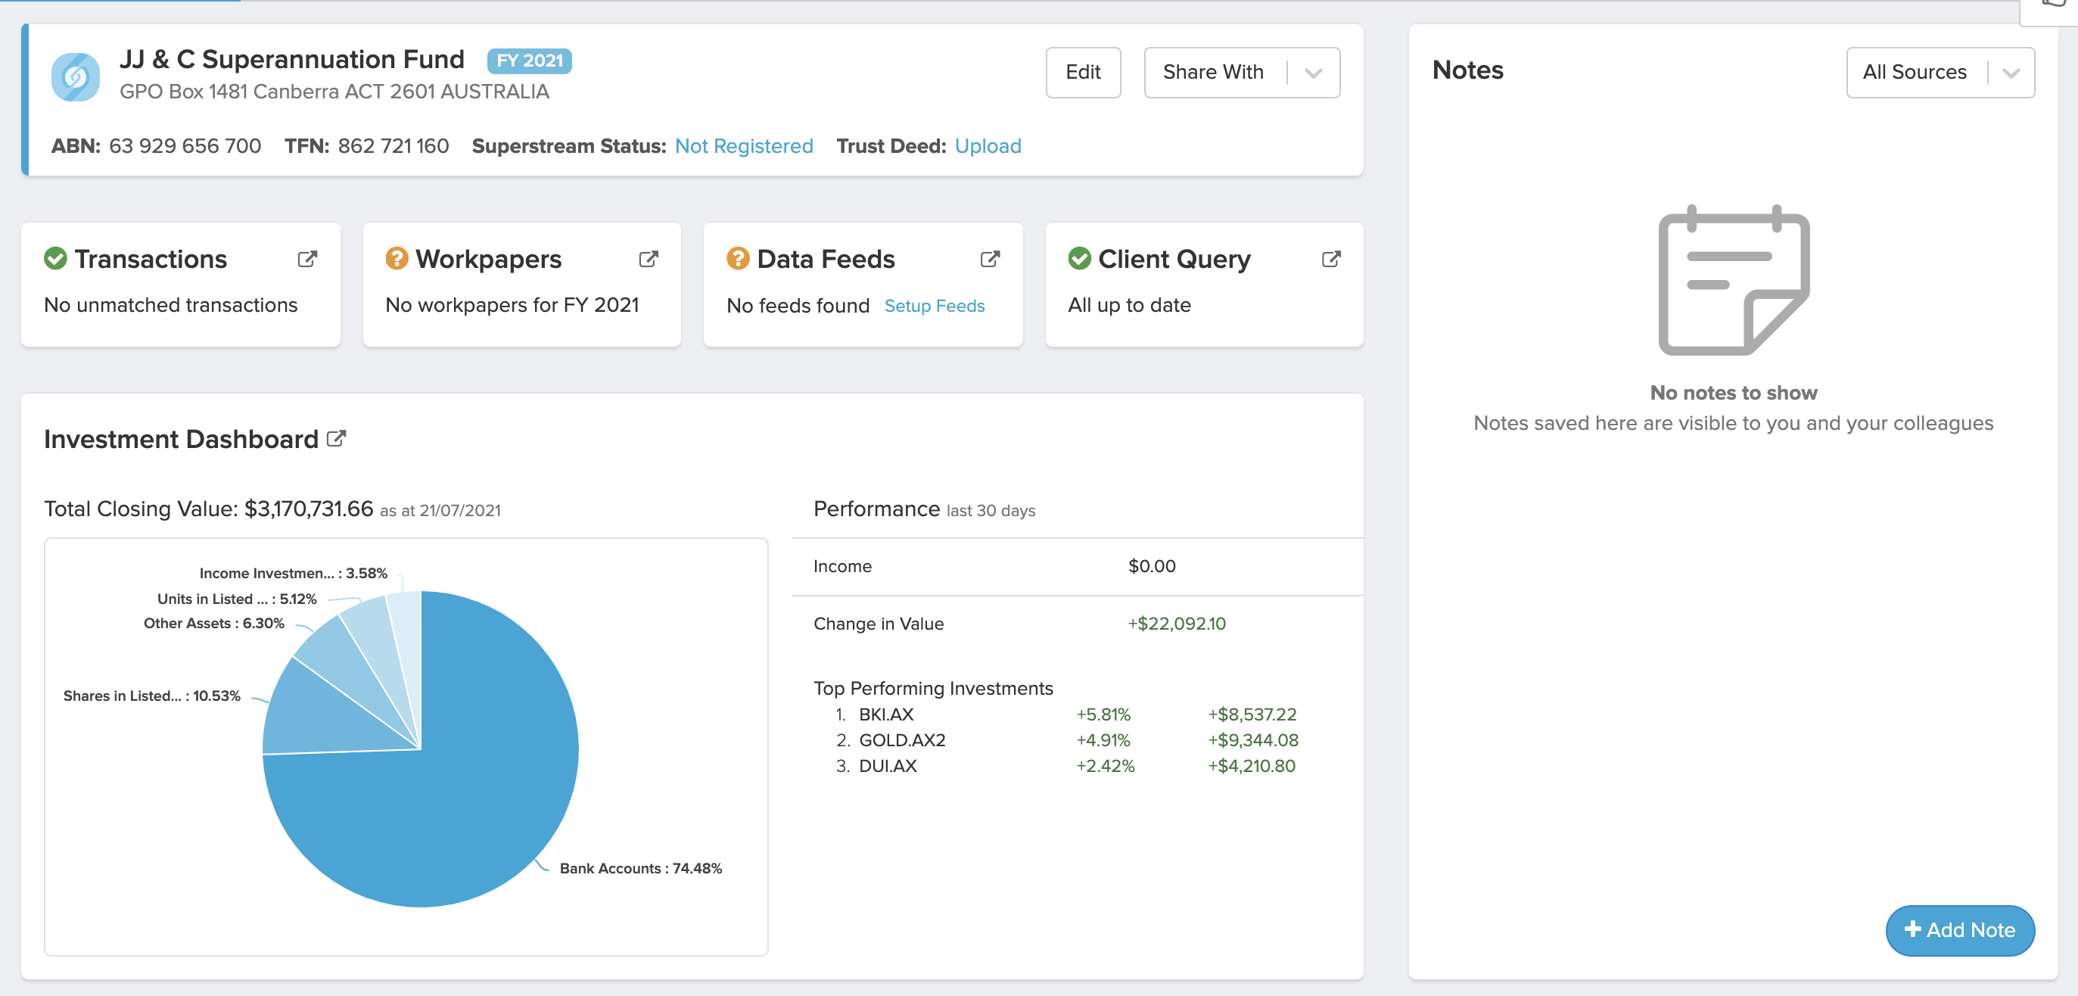Screen dimensions: 2078x996
Task: Open the Not Registered Superstream link
Action: pyautogui.click(x=743, y=146)
